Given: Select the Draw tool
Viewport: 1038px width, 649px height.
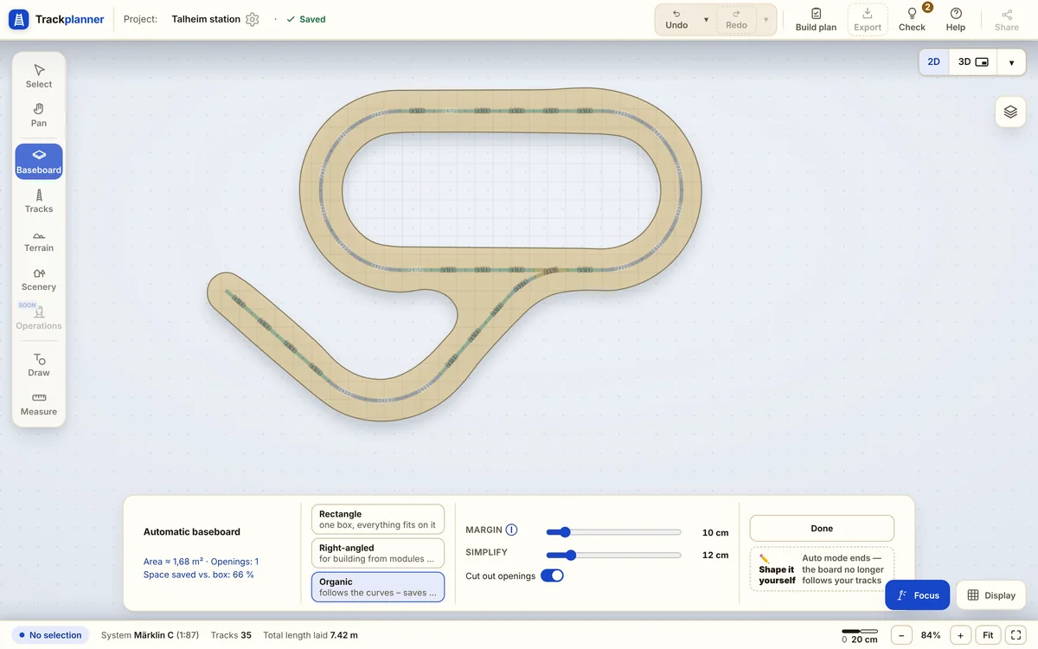Looking at the screenshot, I should 39,364.
